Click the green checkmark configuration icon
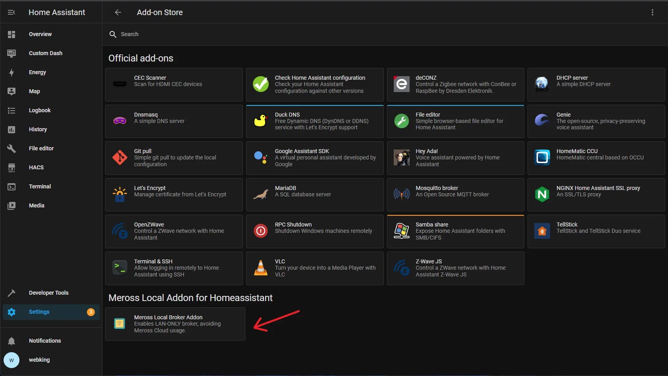This screenshot has height=376, width=668. tap(261, 84)
